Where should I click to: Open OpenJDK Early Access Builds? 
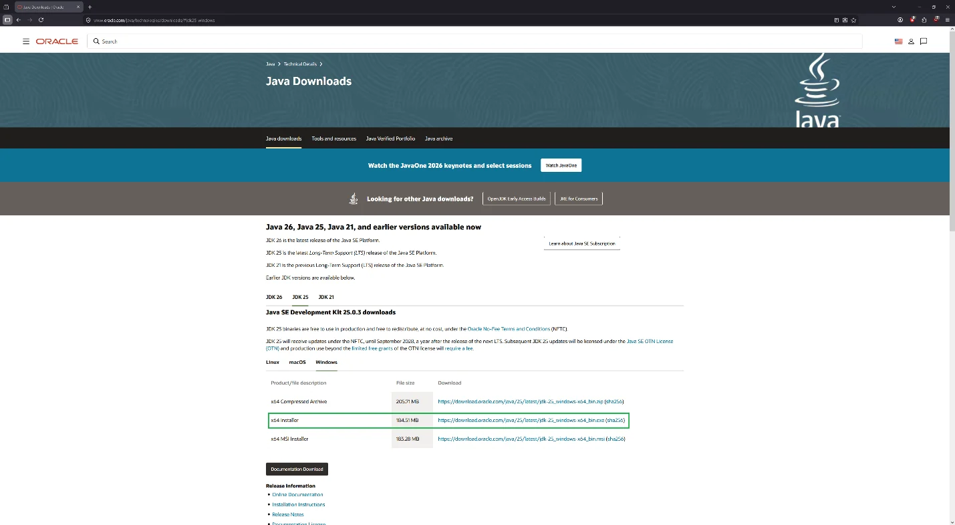517,199
